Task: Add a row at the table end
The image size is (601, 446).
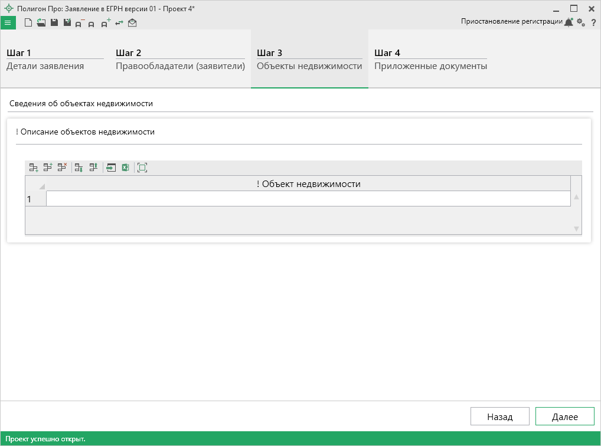Action: point(34,168)
